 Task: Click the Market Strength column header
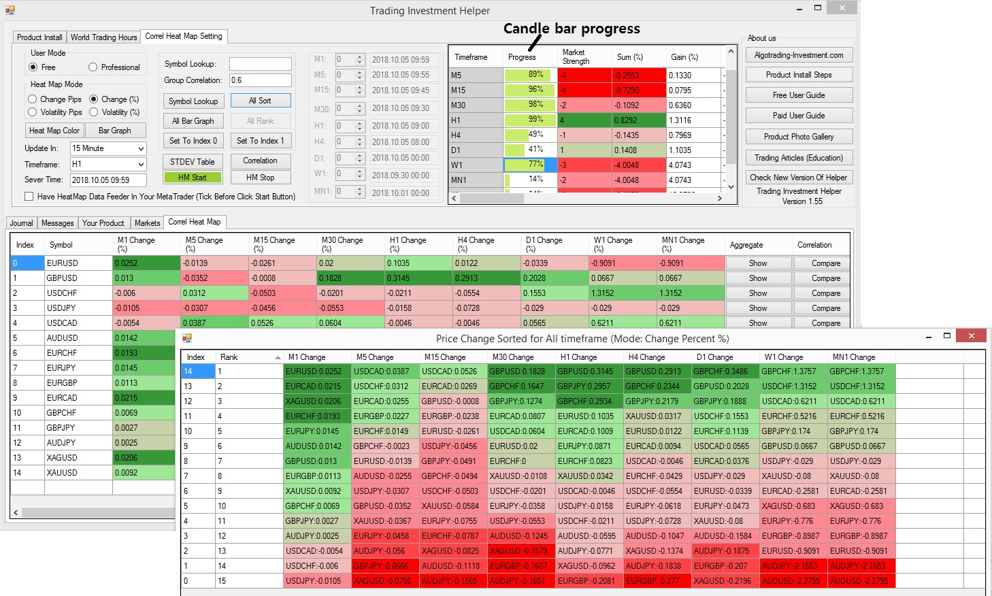pyautogui.click(x=584, y=57)
